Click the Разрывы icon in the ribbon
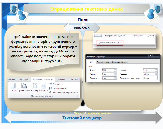Image resolution: width=163 pixels, height=129 pixels. point(51,84)
